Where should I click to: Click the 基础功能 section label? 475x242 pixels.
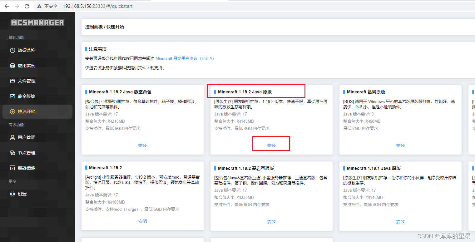click(16, 37)
